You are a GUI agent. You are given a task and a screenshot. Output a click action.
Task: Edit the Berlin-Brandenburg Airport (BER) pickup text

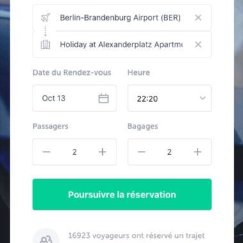tap(120, 17)
